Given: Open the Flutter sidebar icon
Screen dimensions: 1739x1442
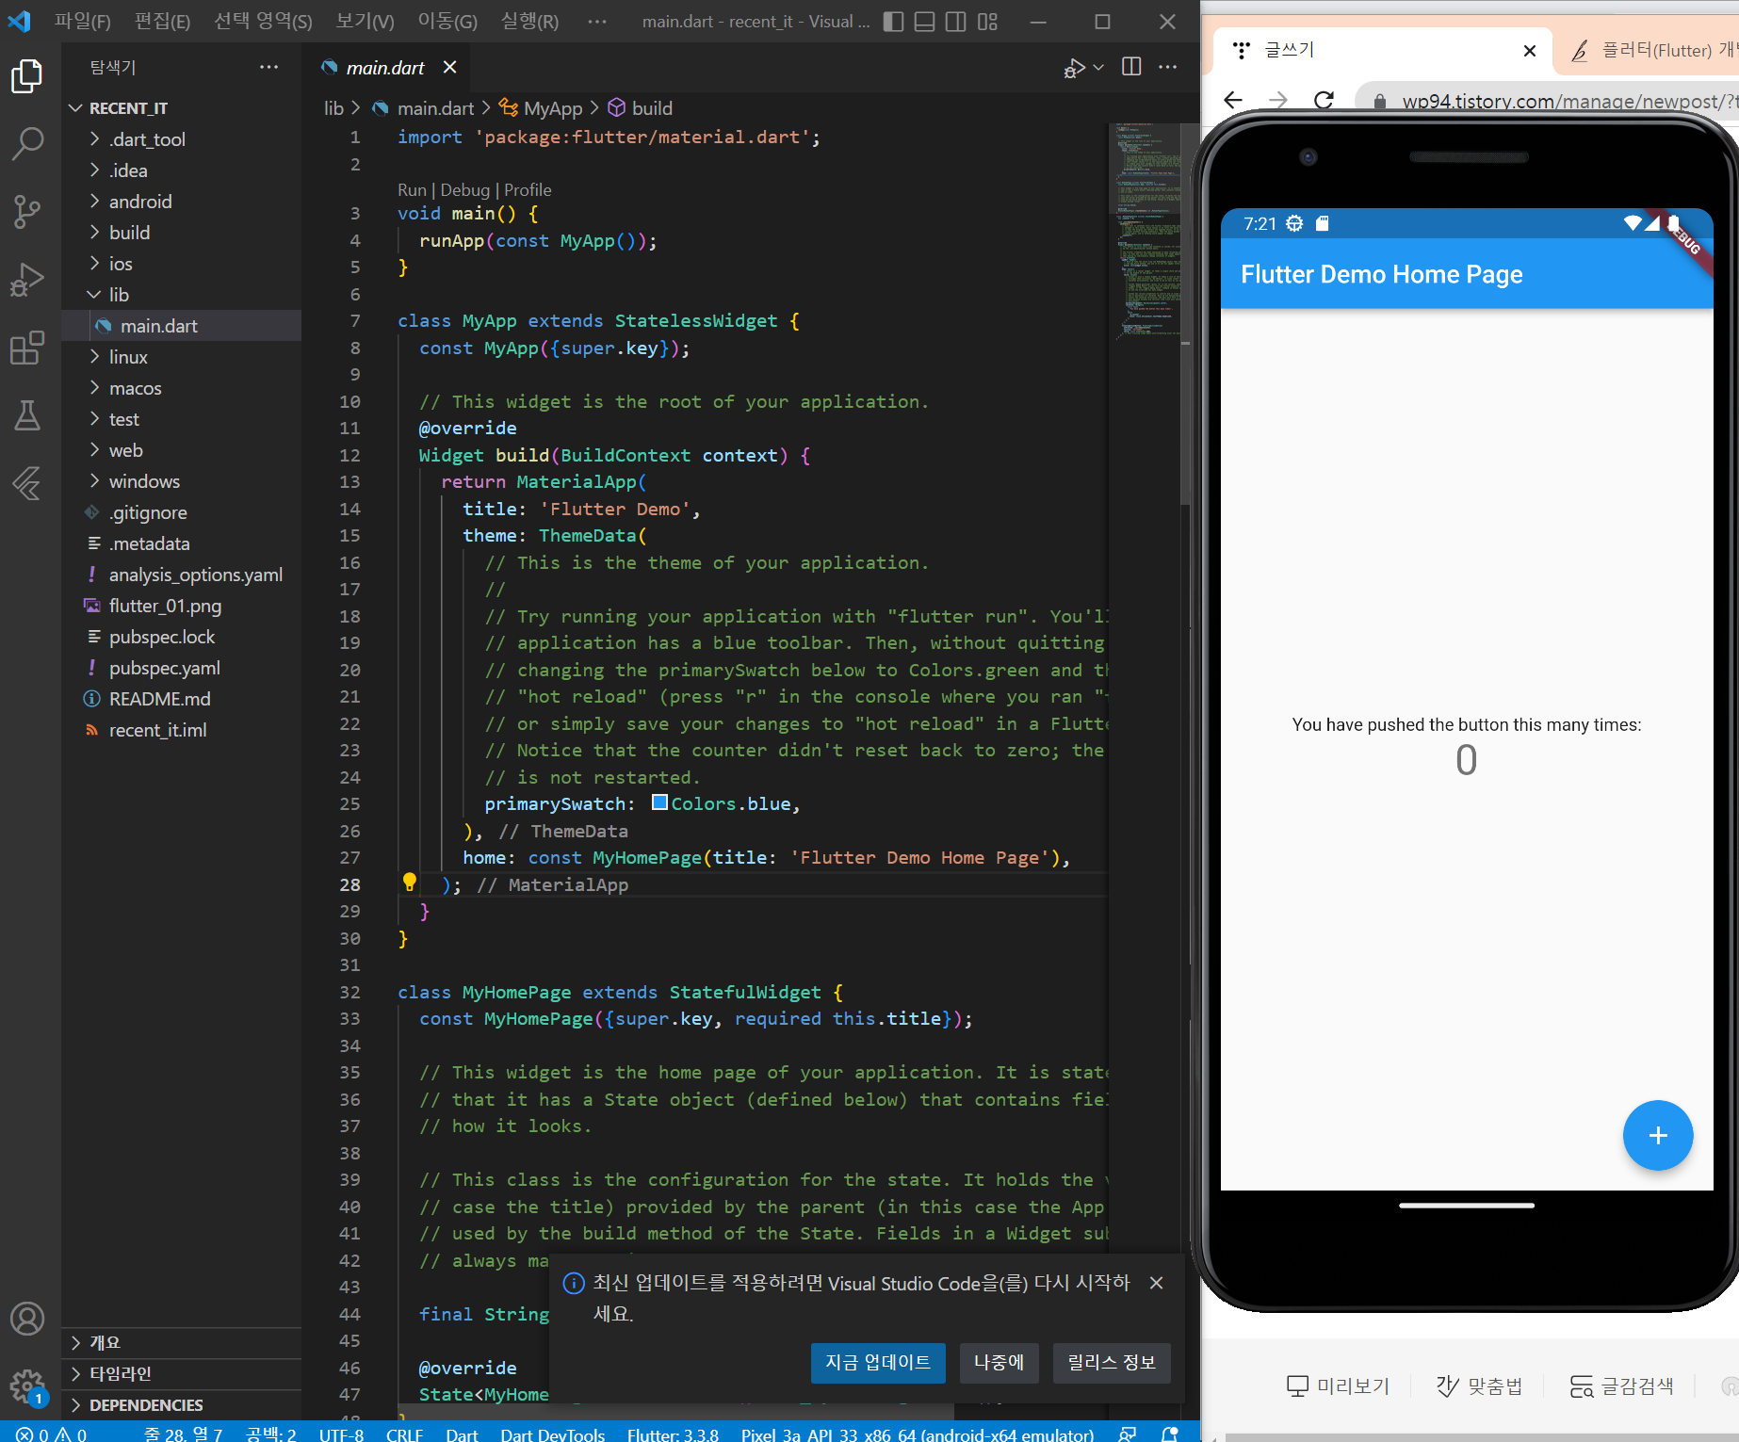Looking at the screenshot, I should point(27,483).
